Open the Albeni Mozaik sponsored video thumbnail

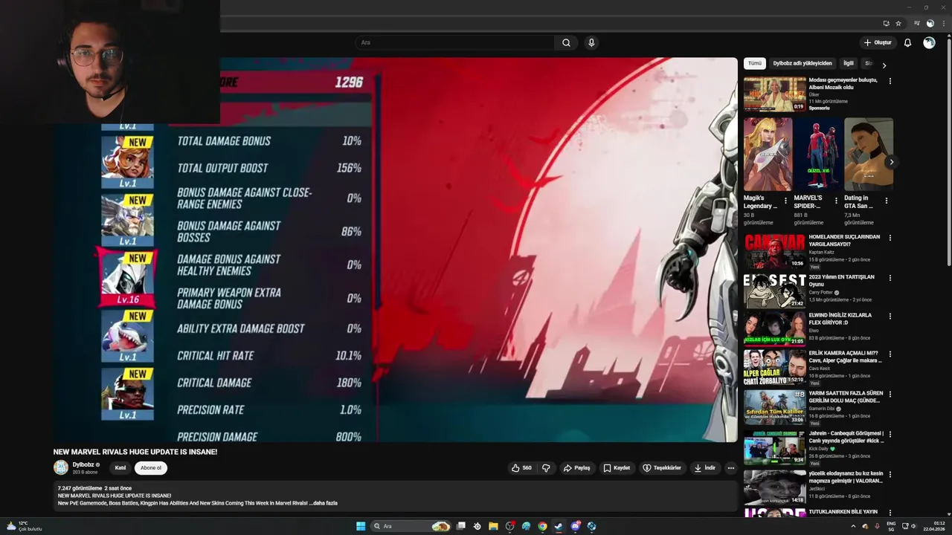774,94
